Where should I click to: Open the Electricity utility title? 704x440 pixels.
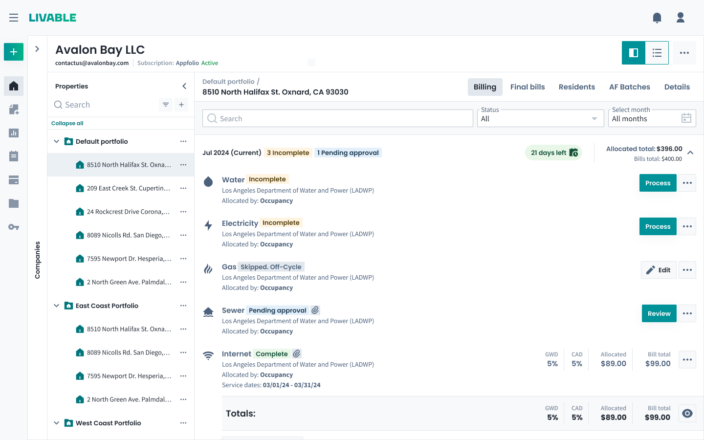click(x=240, y=223)
